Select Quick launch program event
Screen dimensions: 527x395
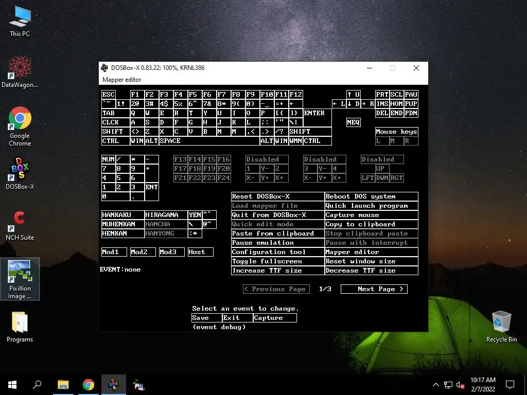[x=372, y=206]
